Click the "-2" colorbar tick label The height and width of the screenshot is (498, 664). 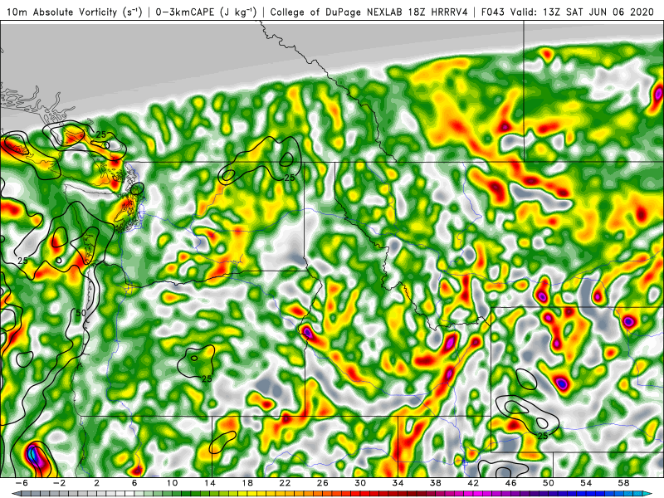(x=59, y=483)
